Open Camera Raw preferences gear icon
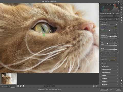 pyautogui.click(x=118, y=2)
